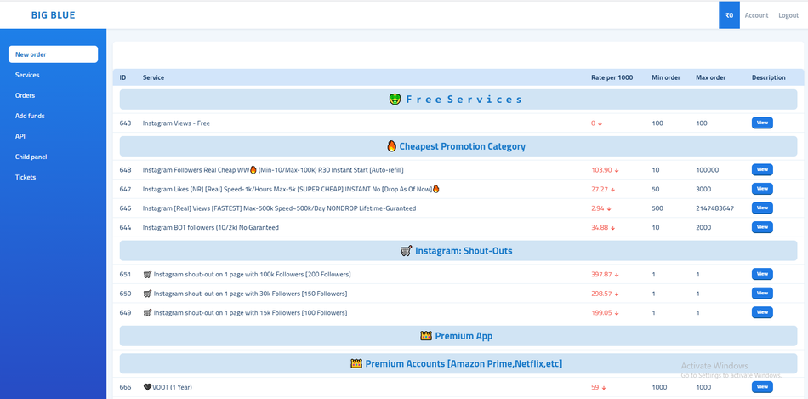Select Add funds in the sidebar
This screenshot has height=399, width=808.
click(30, 116)
